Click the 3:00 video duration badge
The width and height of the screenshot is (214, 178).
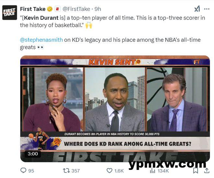click(x=33, y=154)
